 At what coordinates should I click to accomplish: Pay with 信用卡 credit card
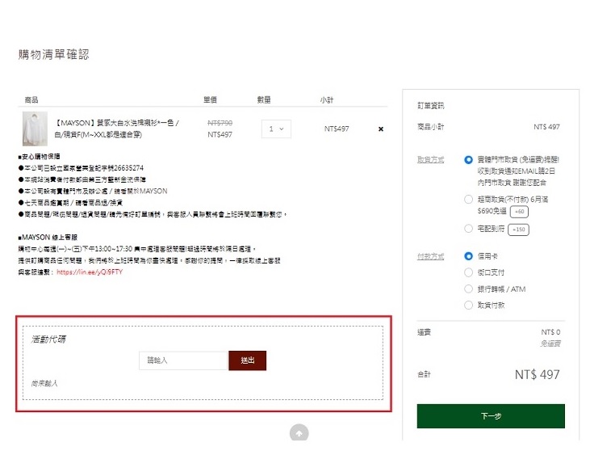[469, 256]
